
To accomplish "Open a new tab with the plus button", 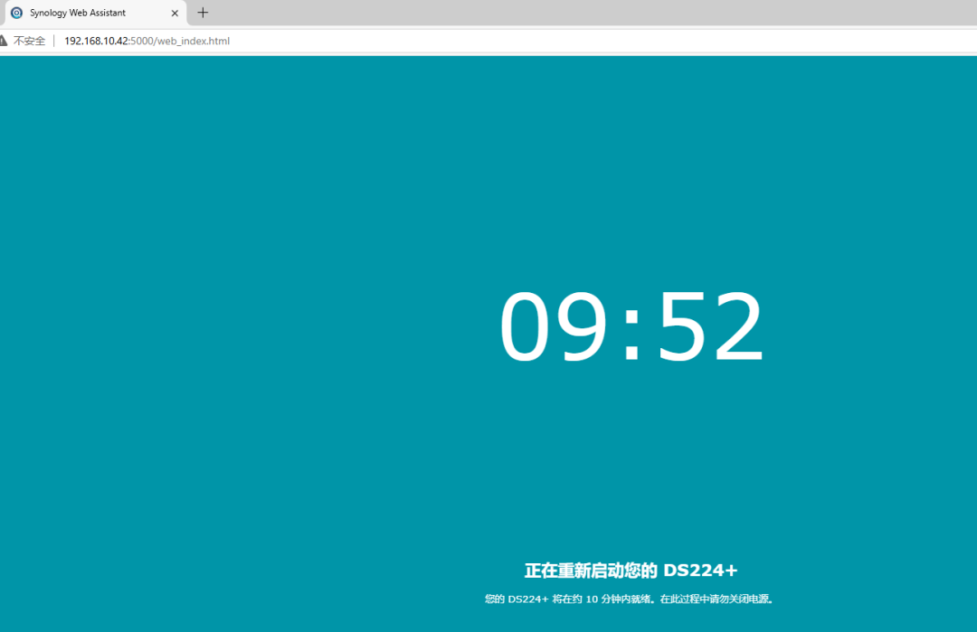I will click(x=203, y=13).
